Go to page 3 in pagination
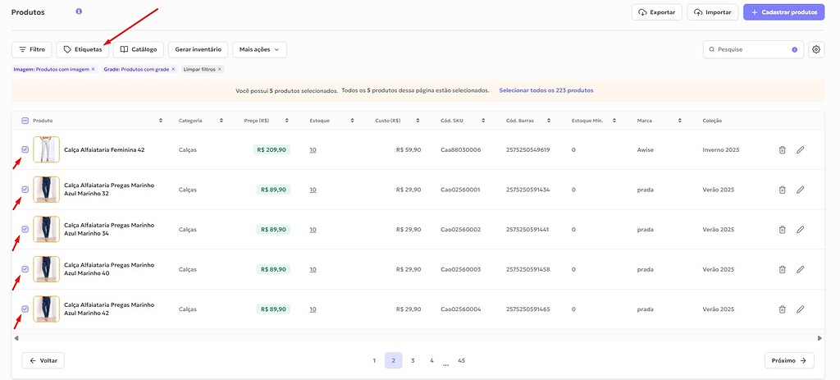 [x=413, y=360]
